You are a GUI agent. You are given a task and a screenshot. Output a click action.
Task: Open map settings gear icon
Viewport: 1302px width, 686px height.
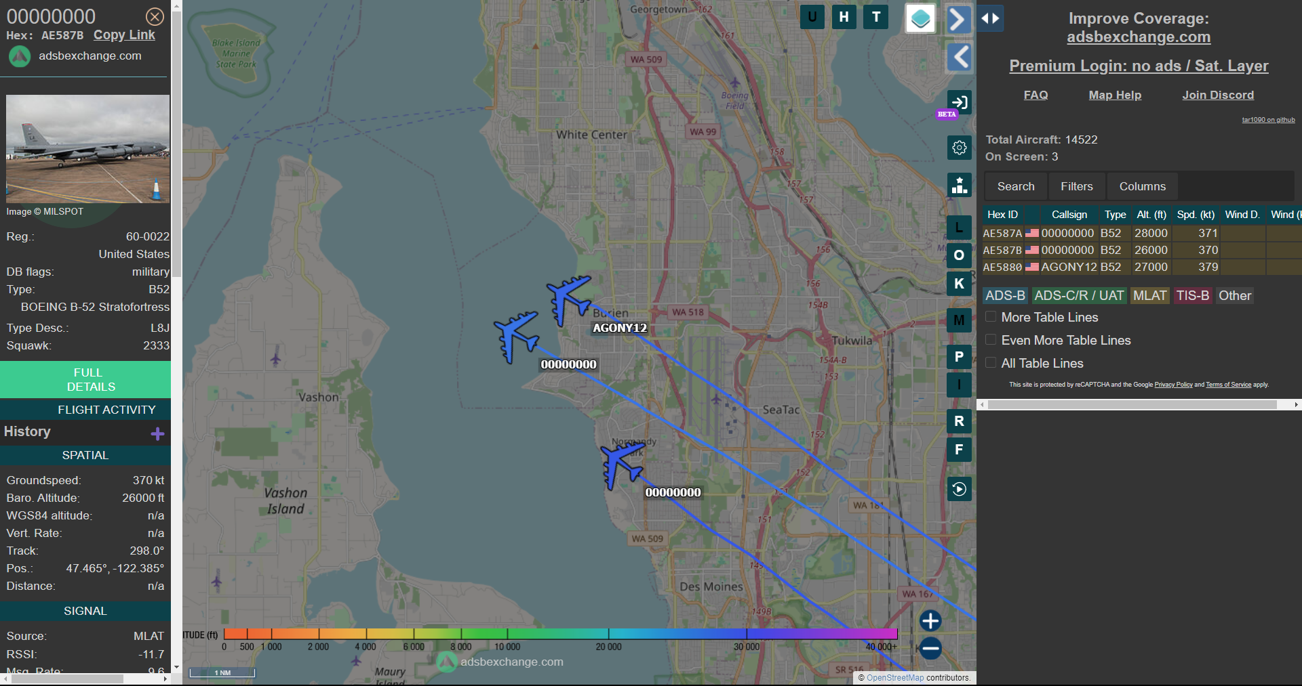pyautogui.click(x=959, y=148)
